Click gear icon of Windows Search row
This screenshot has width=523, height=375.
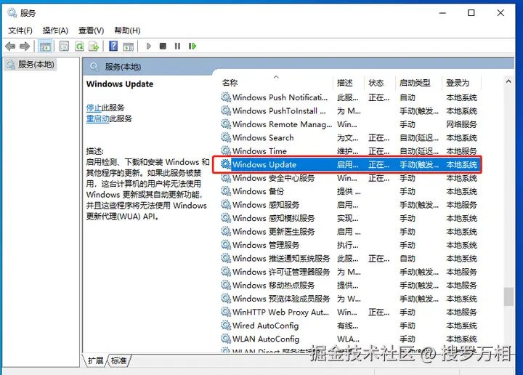point(226,137)
